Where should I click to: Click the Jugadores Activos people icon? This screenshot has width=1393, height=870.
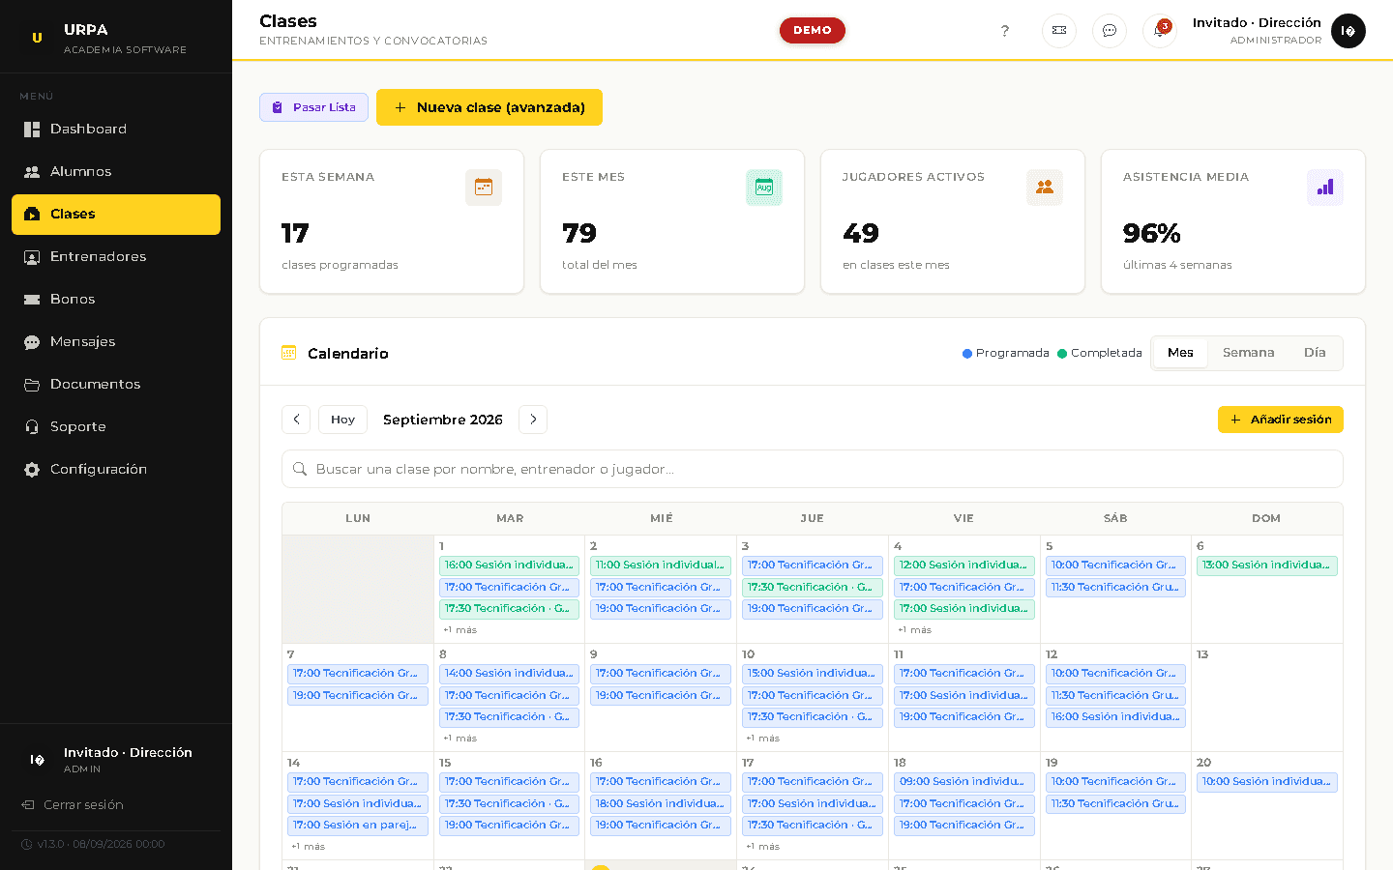pos(1045,188)
